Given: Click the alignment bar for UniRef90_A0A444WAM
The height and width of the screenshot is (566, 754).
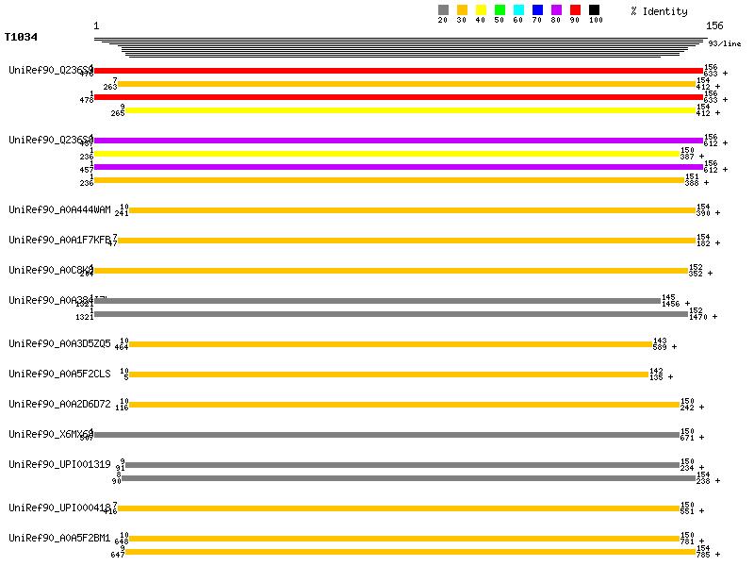Looking at the screenshot, I should tap(412, 210).
